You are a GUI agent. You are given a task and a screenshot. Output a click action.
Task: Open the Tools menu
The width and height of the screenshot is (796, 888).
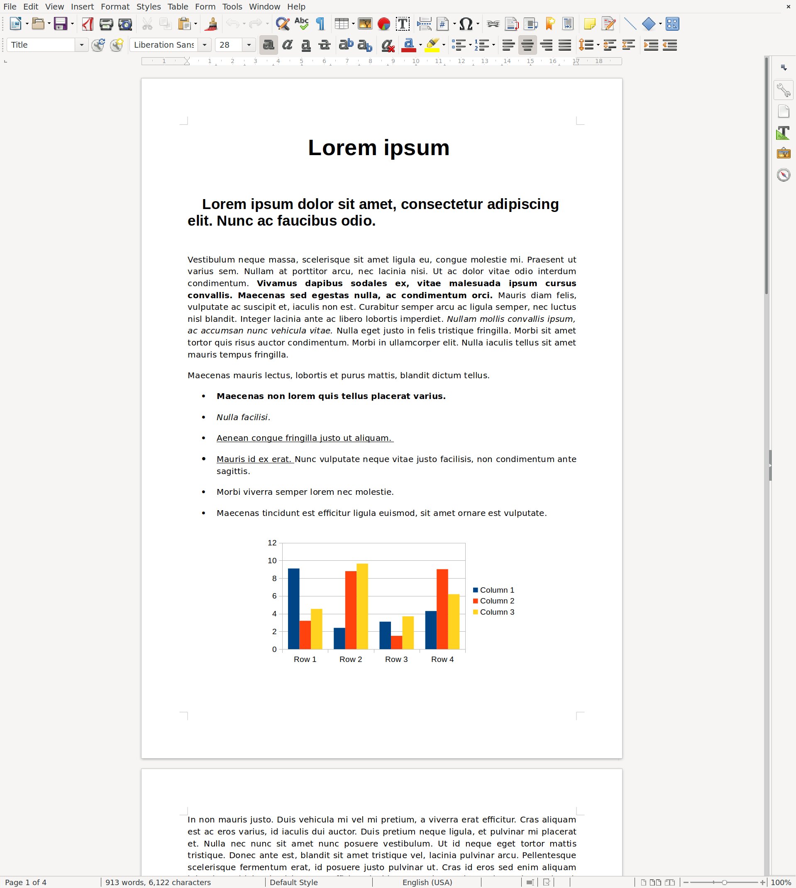[x=232, y=7]
